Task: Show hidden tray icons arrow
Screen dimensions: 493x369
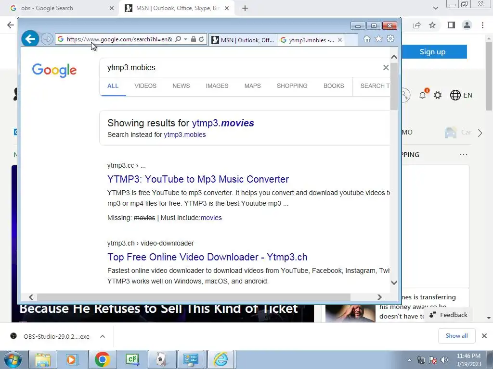Action: coord(409,360)
